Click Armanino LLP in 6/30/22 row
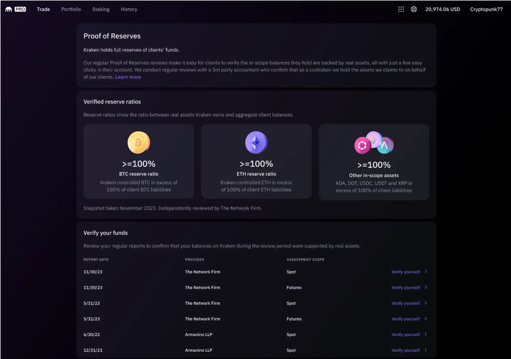This screenshot has width=511, height=359. point(199,335)
